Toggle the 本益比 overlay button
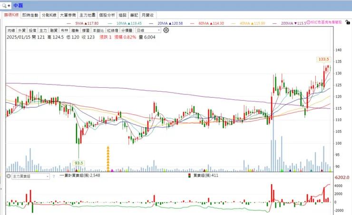Image resolution: width=352 pixels, height=215 pixels. click(98, 30)
